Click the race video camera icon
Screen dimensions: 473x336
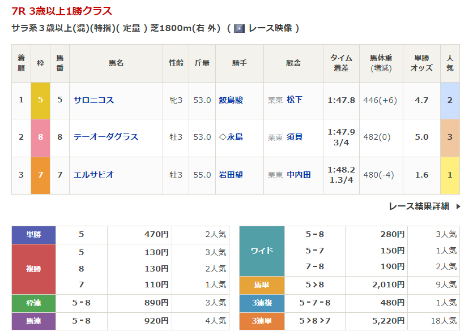click(x=240, y=28)
